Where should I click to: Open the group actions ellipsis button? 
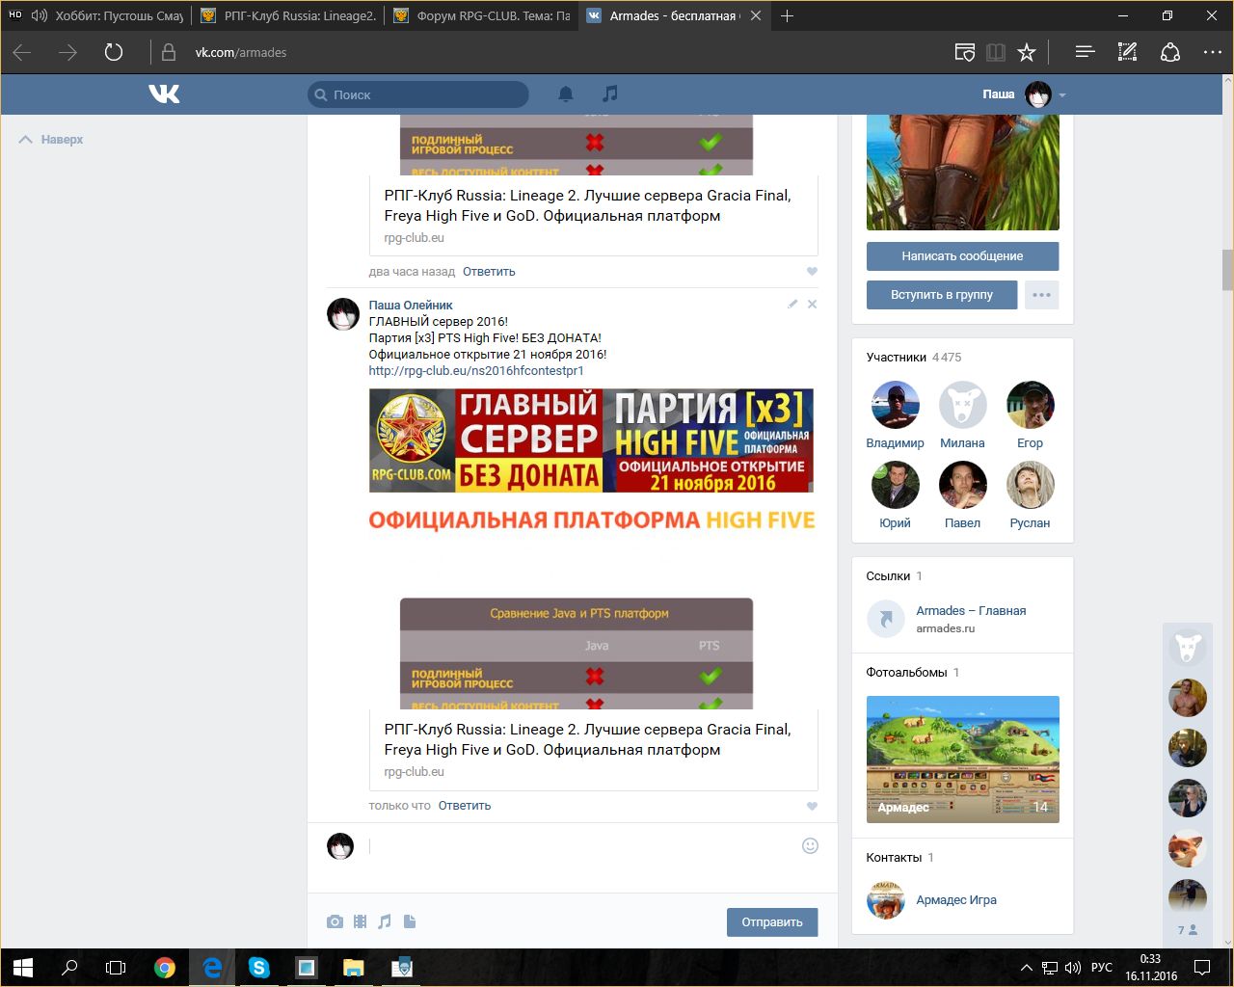1041,295
